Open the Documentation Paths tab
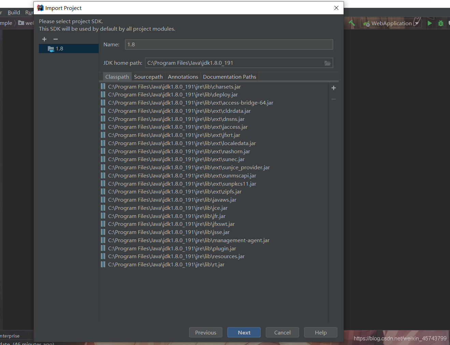This screenshot has height=345, width=450. (230, 77)
